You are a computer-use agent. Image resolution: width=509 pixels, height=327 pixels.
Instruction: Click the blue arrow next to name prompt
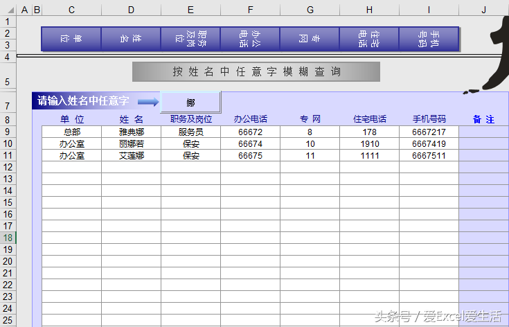tap(148, 102)
